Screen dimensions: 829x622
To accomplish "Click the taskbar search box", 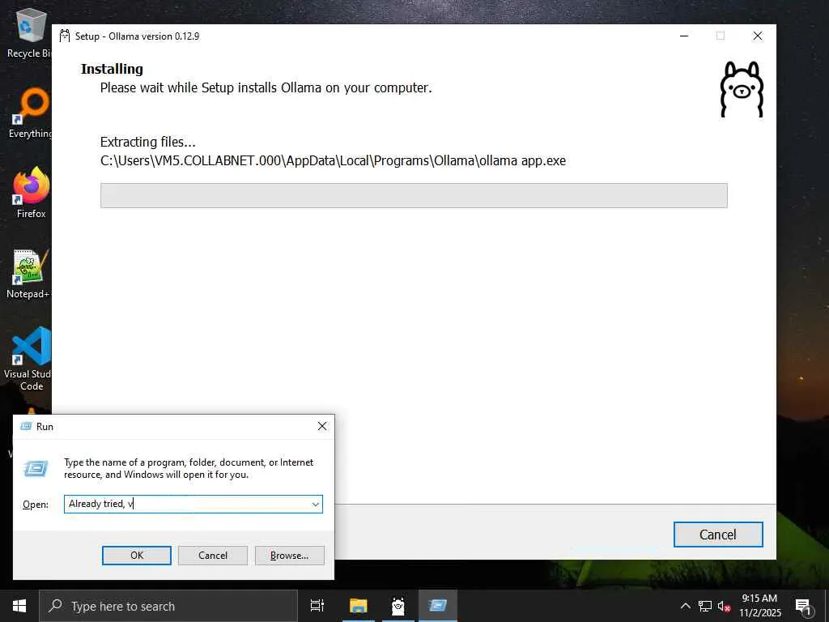I will tap(168, 606).
